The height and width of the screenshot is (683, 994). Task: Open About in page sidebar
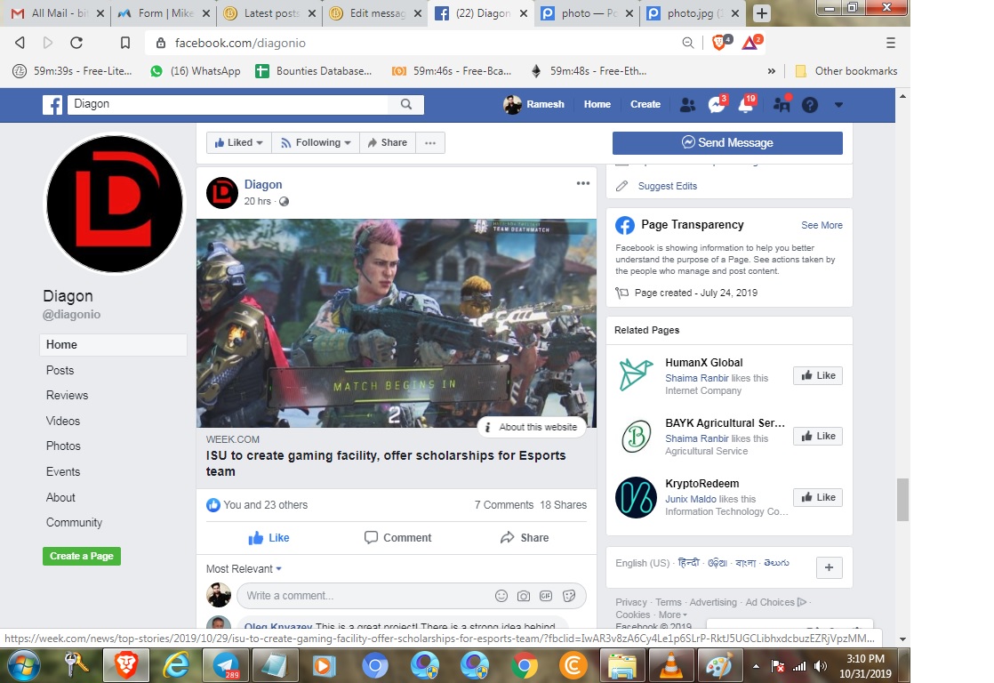tap(60, 497)
